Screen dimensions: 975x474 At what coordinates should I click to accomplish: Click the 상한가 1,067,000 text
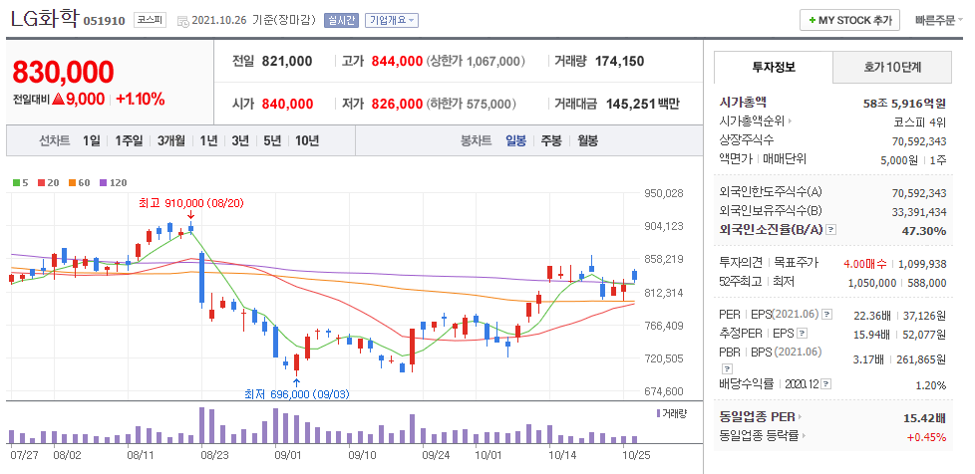(x=476, y=61)
